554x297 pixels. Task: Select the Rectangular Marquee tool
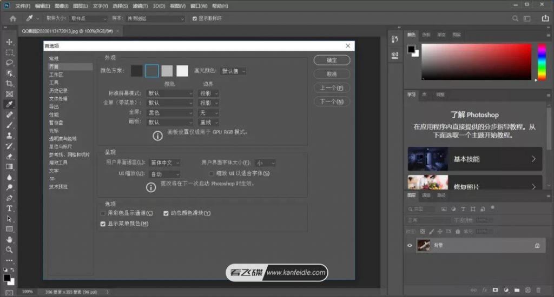click(10, 52)
